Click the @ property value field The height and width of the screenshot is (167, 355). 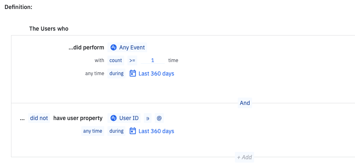(x=159, y=118)
